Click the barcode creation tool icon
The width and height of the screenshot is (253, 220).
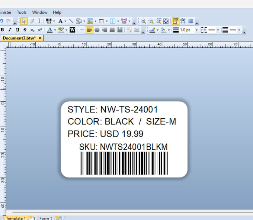pyautogui.click(x=49, y=21)
